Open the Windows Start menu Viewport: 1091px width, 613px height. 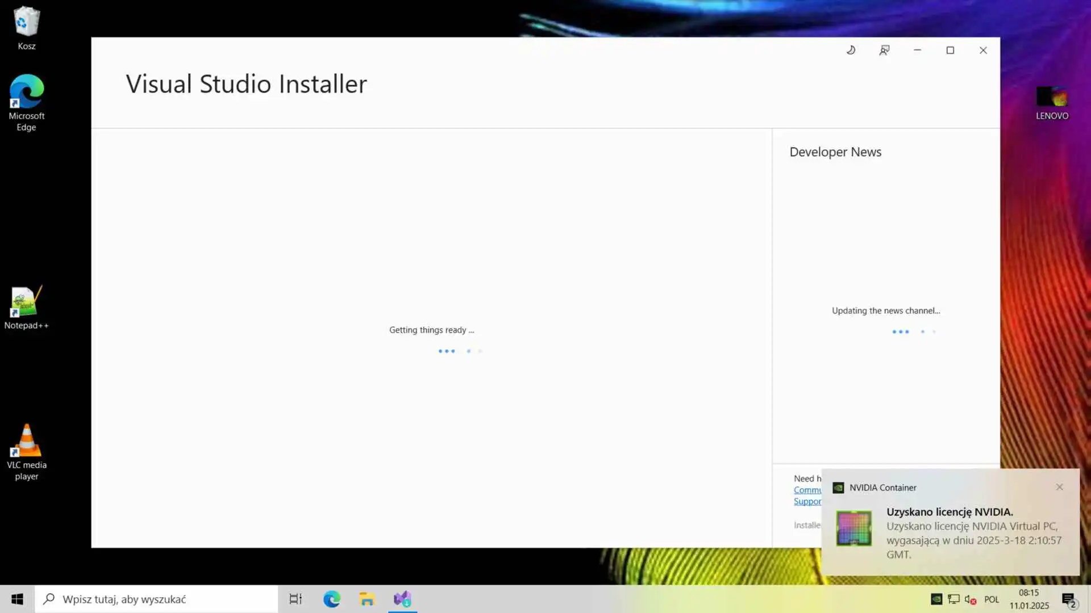coord(17,599)
